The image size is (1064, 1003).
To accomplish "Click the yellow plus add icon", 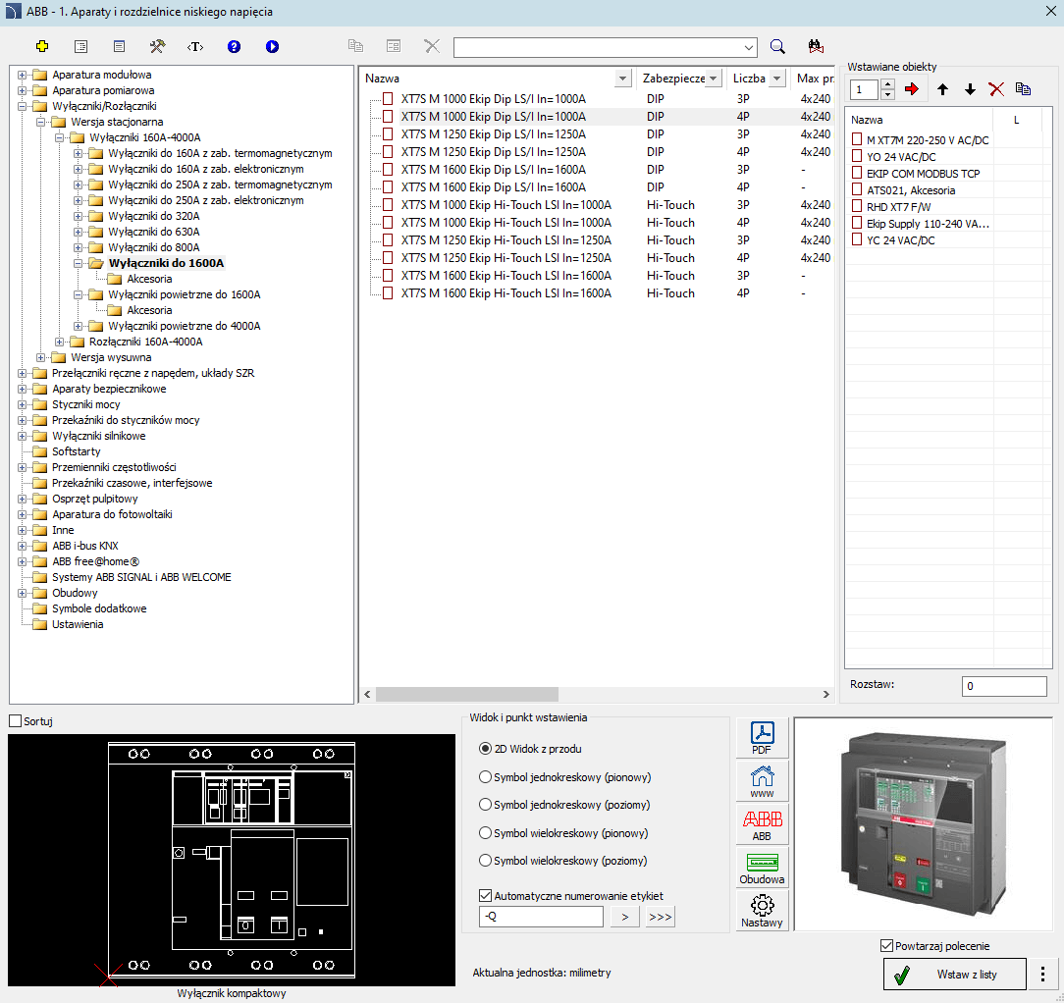I will pyautogui.click(x=42, y=46).
